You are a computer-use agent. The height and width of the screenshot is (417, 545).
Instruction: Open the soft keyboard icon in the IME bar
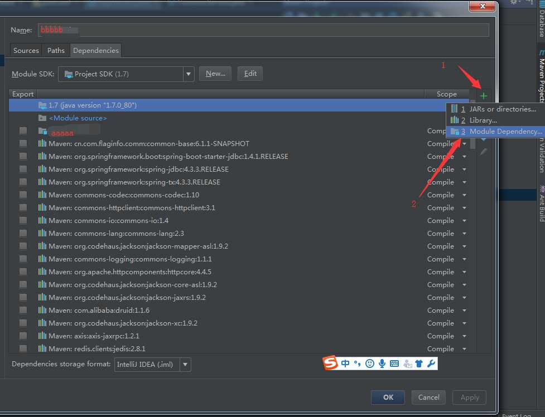(x=394, y=363)
